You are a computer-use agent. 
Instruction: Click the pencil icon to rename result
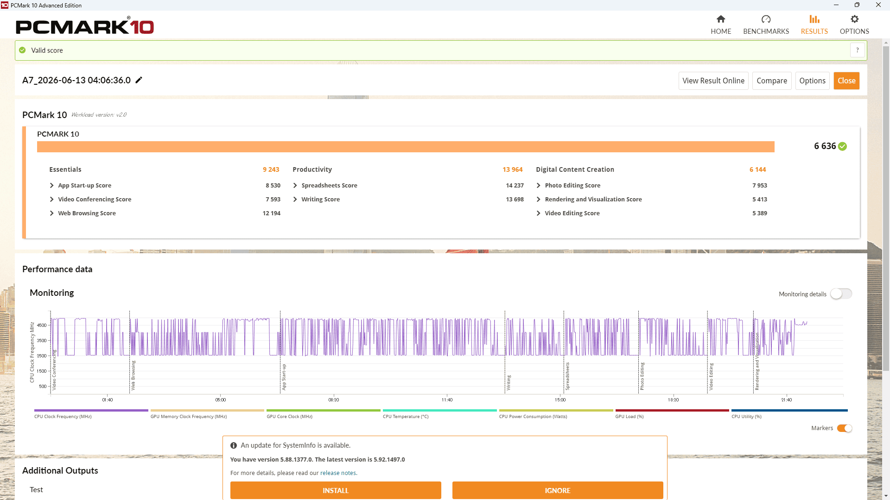coord(139,80)
